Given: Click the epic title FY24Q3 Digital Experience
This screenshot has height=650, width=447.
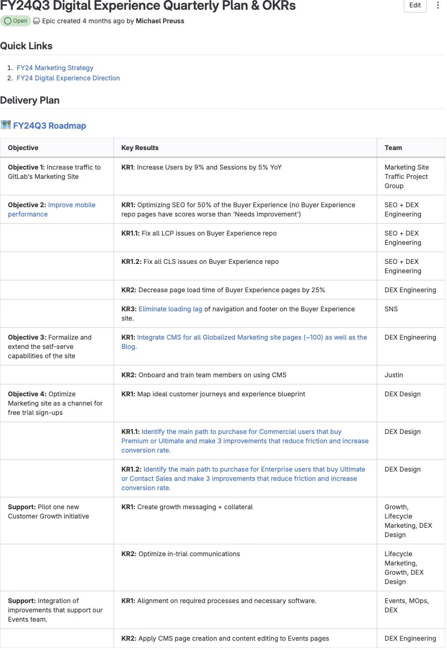Looking at the screenshot, I should (x=148, y=6).
